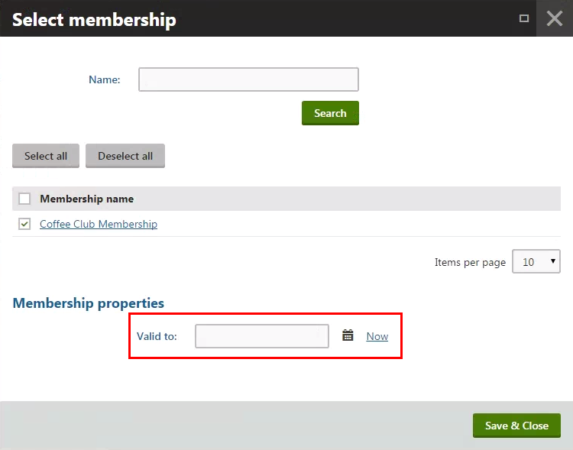
Task: Click the Items per page dropdown arrow
Action: [x=553, y=261]
